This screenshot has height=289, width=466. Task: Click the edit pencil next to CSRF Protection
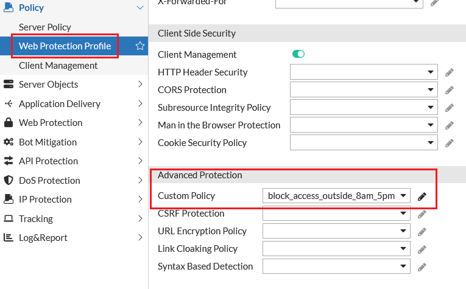(x=422, y=214)
